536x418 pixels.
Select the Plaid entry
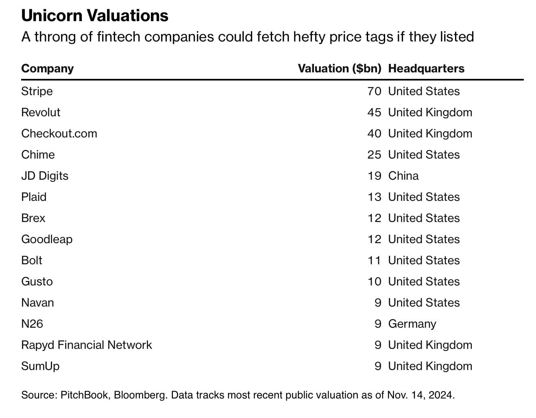(x=34, y=197)
